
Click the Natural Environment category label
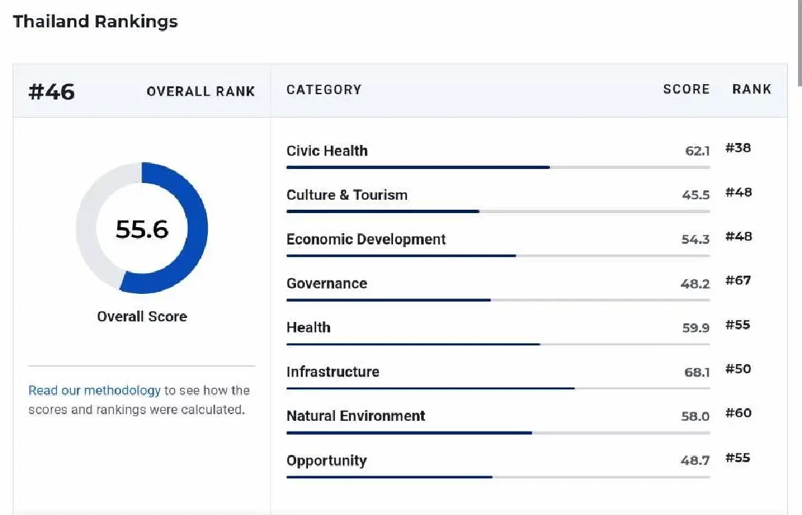356,415
